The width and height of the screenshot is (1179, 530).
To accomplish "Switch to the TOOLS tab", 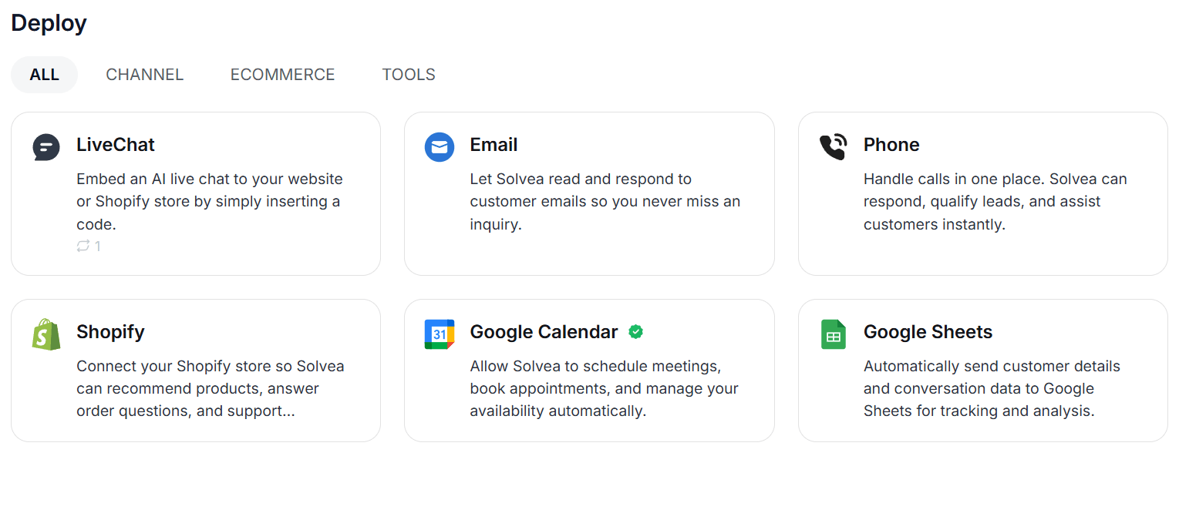I will tap(408, 74).
